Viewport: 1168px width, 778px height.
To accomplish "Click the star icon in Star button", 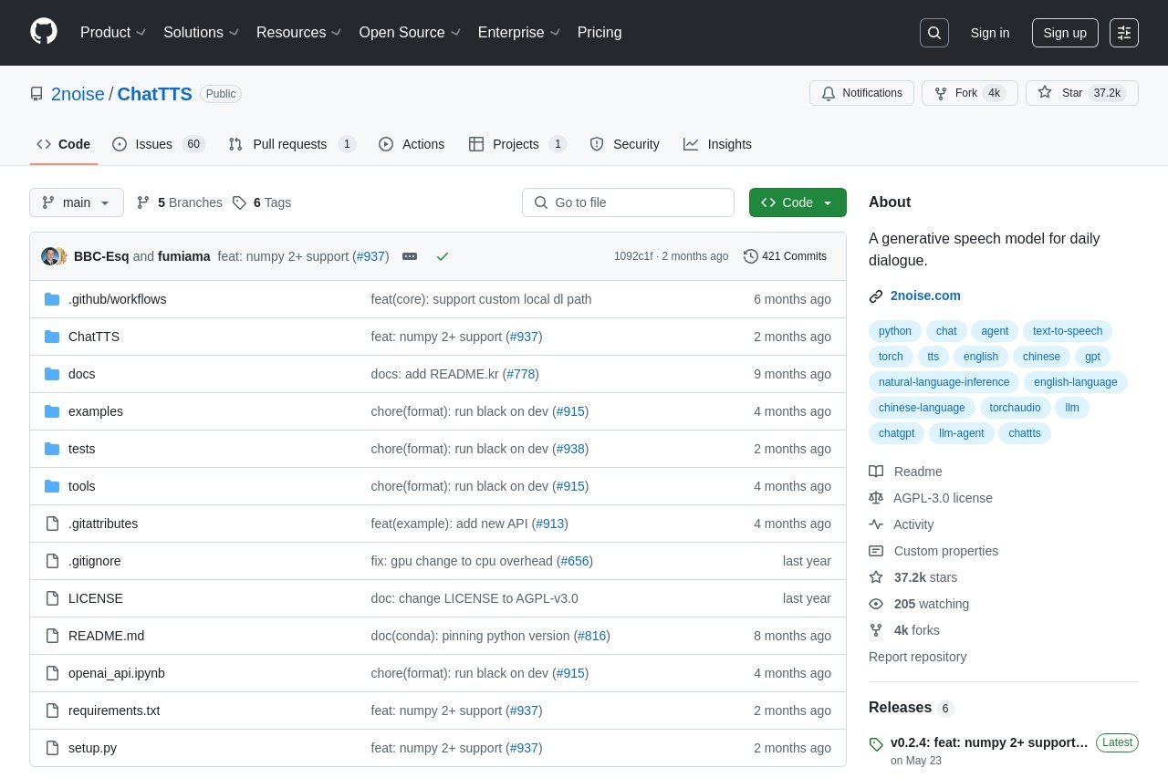I will tap(1045, 92).
